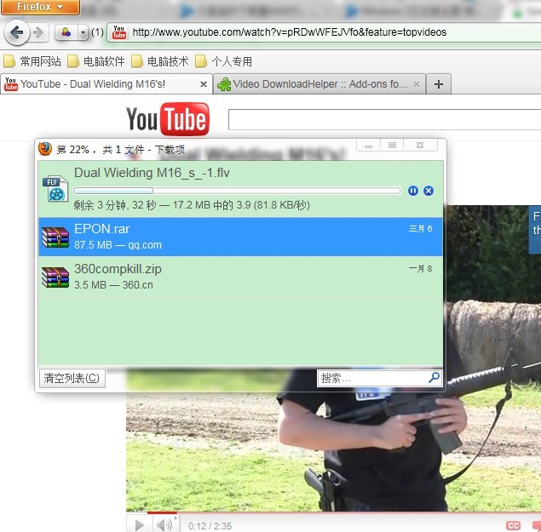Click the downloads search magnifier icon
The width and height of the screenshot is (541, 532).
[x=434, y=378]
